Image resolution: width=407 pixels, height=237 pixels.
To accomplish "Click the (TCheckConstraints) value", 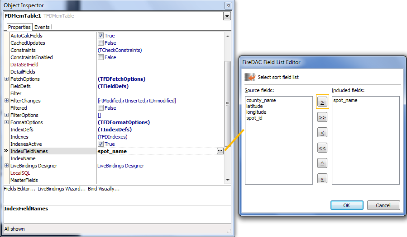I will pyautogui.click(x=120, y=50).
